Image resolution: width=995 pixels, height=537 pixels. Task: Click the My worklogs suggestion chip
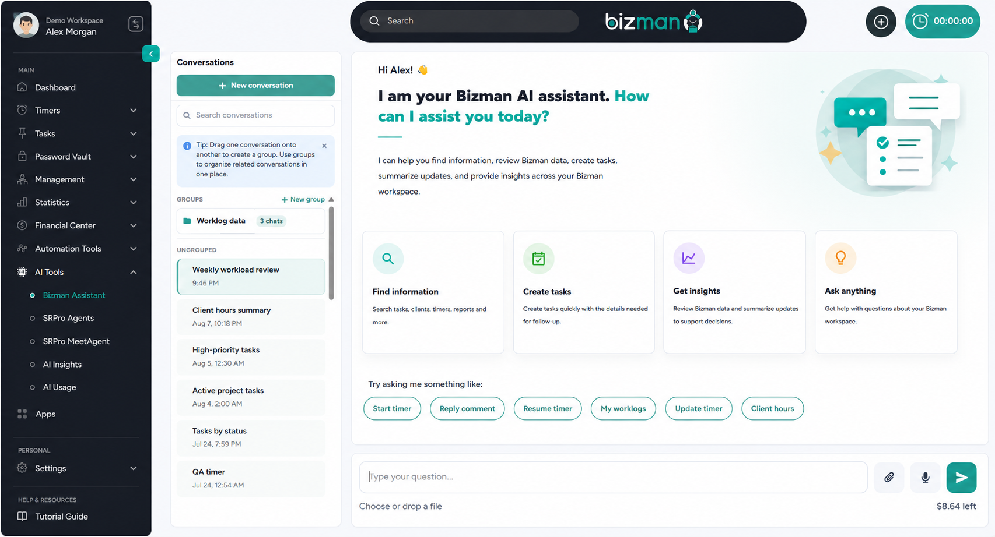[623, 408]
